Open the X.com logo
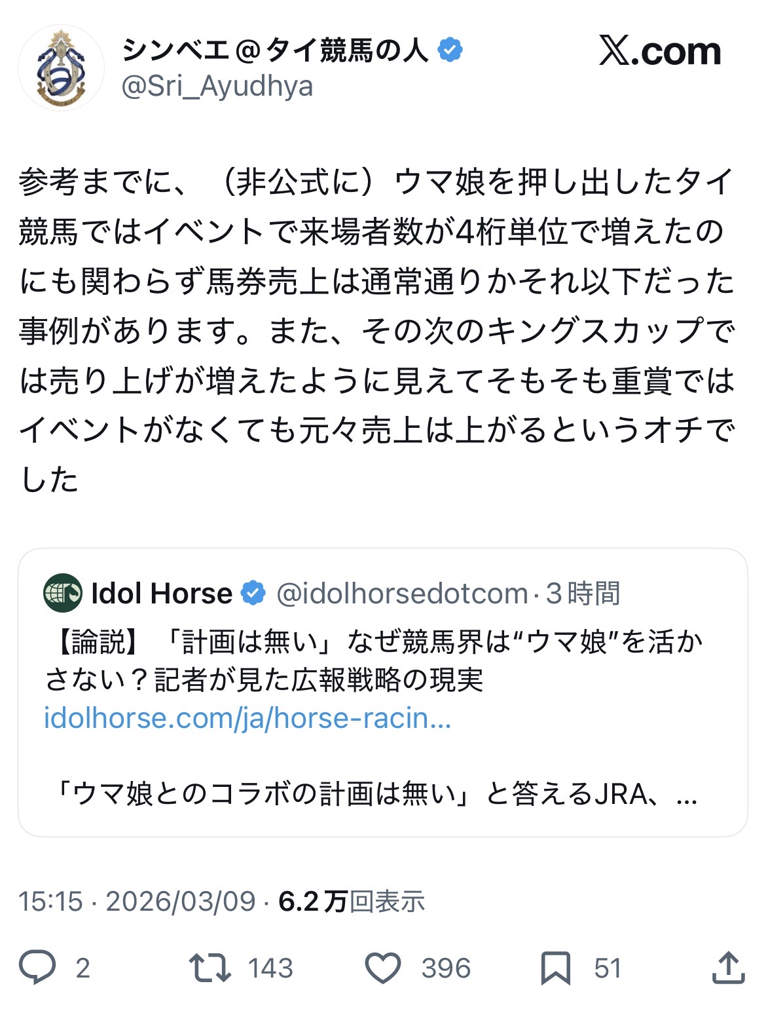The image size is (766, 1009). 659,51
